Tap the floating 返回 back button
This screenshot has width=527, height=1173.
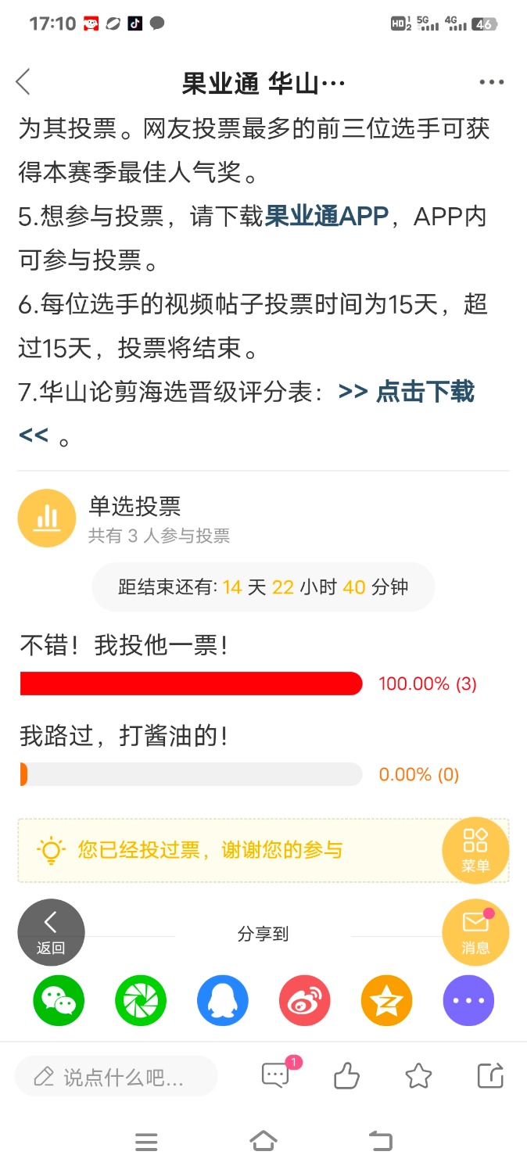(51, 932)
